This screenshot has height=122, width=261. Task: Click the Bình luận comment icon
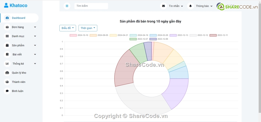pyautogui.click(x=7, y=91)
